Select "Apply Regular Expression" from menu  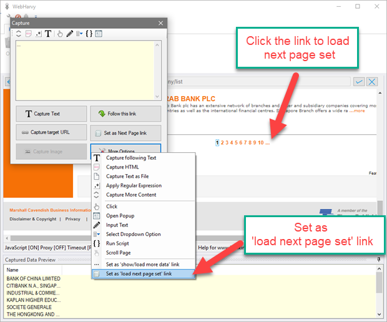click(134, 185)
